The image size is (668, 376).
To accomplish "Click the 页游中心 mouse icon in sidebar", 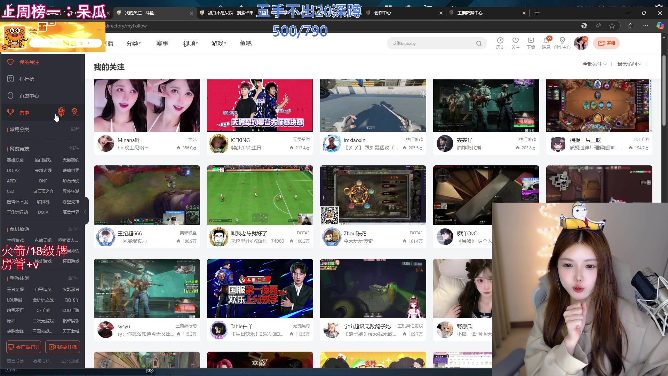I will pos(10,95).
